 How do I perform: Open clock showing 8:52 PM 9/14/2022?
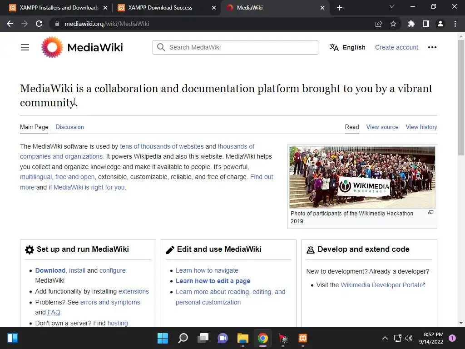[x=431, y=338]
